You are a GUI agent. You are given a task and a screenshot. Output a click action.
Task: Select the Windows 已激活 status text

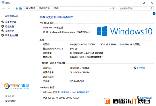[51, 92]
